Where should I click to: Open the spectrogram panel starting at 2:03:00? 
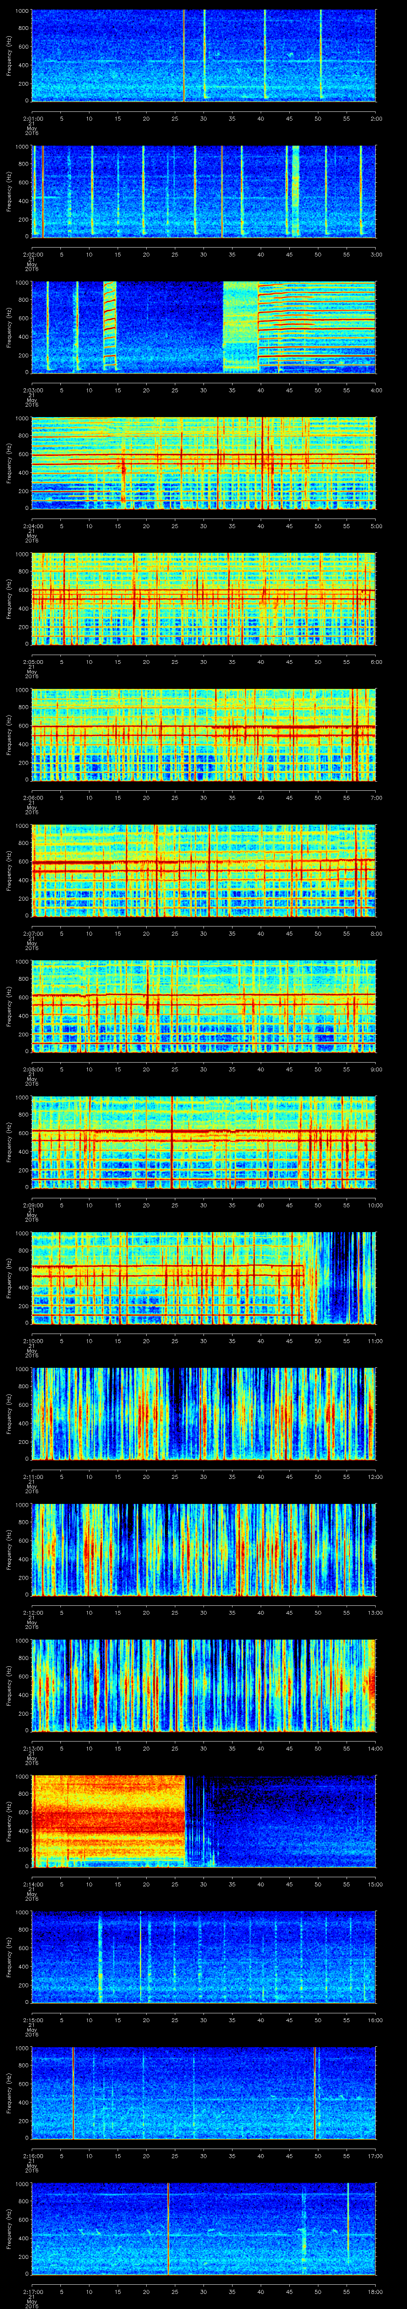coord(204,327)
